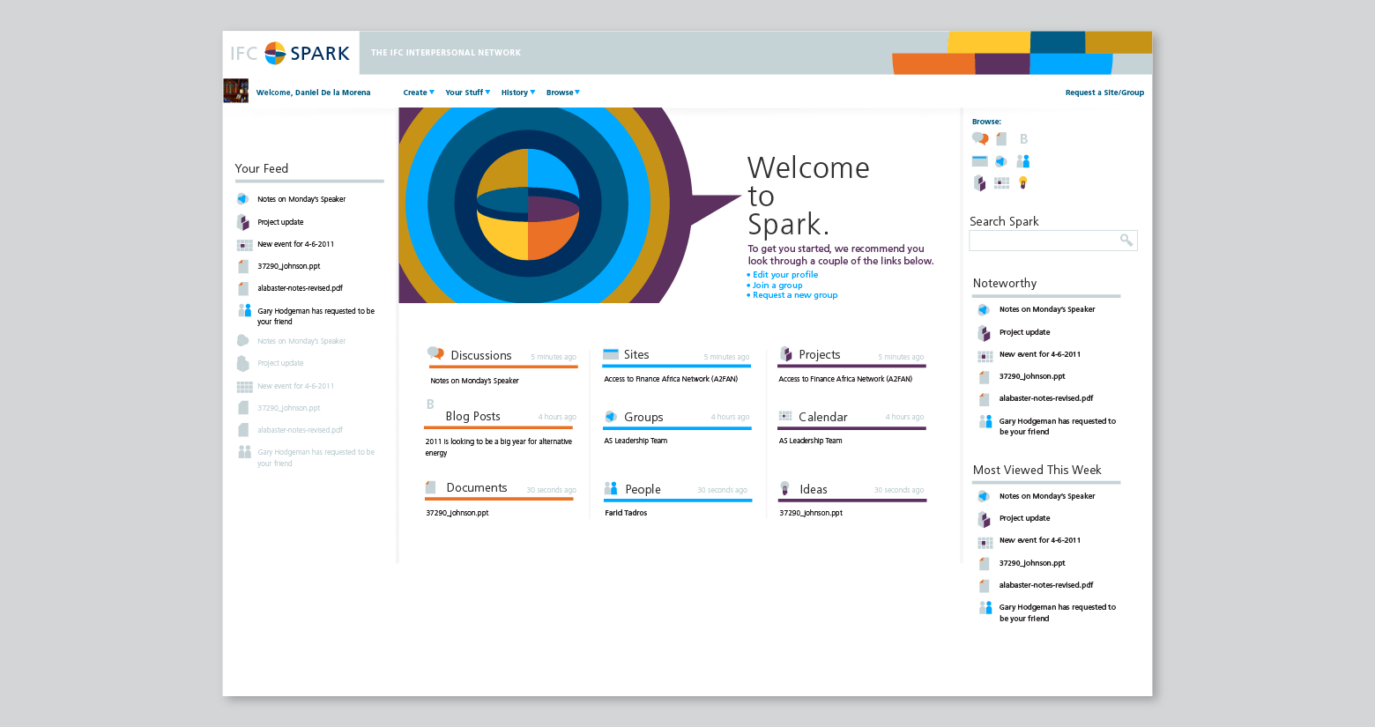Viewport: 1375px width, 727px height.
Task: Open Blog Posts via the Browse B icon
Action: [1023, 138]
